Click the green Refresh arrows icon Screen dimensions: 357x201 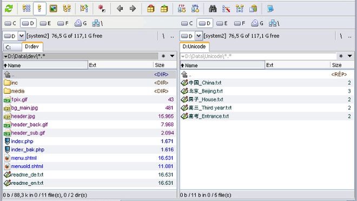click(x=9, y=9)
